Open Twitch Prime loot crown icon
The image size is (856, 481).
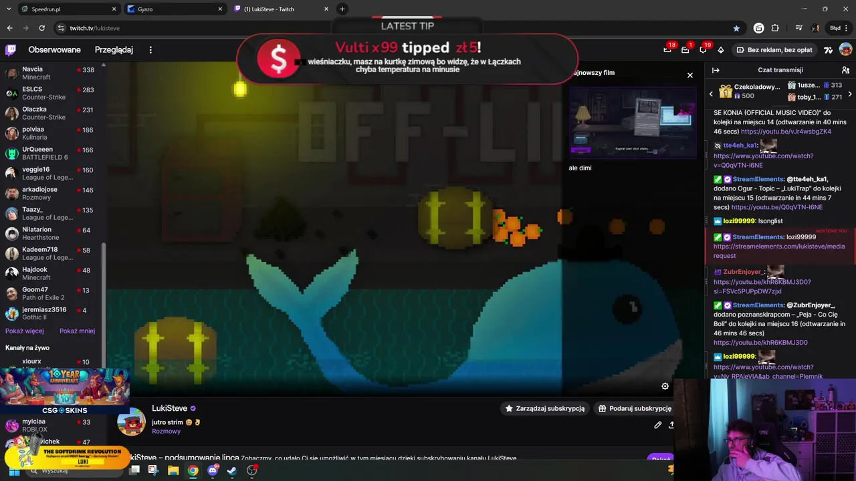tap(667, 49)
